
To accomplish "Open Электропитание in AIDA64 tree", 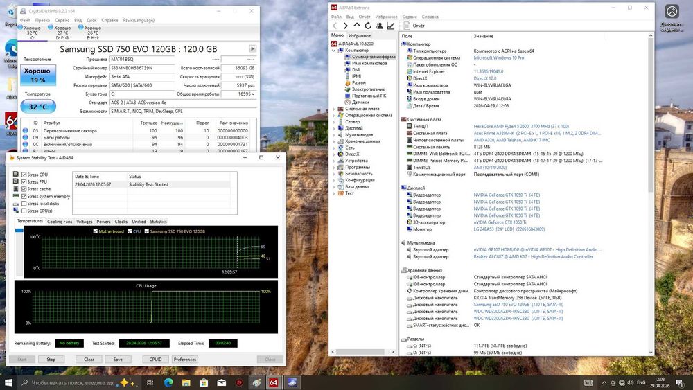I will 368,89.
